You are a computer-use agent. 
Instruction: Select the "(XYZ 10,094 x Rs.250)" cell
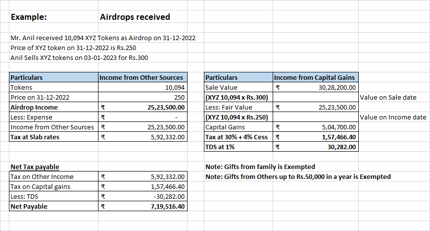click(x=237, y=117)
